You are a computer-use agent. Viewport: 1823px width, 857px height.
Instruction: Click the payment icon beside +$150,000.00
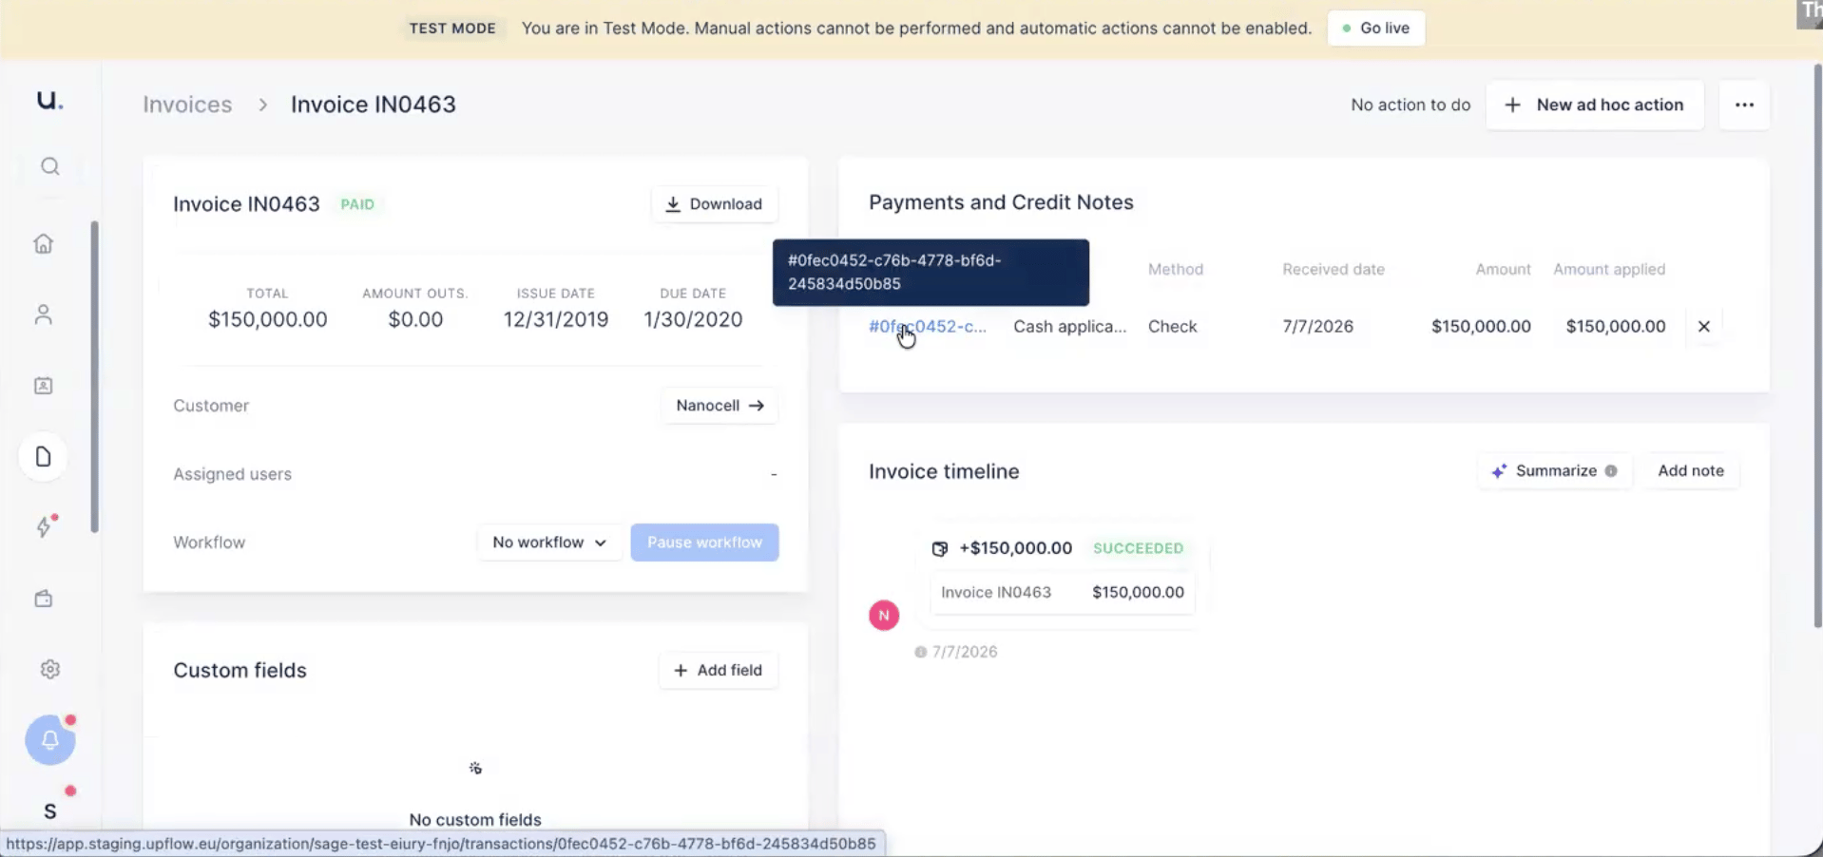pos(940,548)
